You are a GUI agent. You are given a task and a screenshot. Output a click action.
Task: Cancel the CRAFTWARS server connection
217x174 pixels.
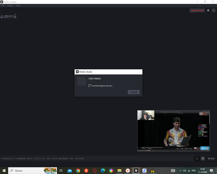(x=134, y=92)
